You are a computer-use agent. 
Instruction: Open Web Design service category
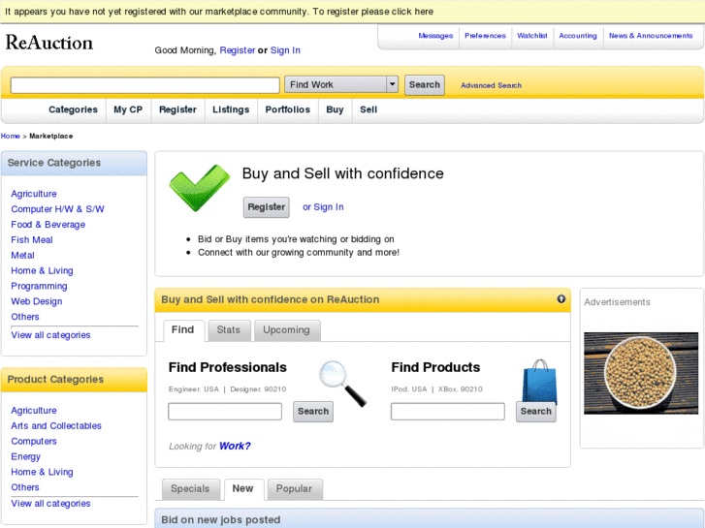tap(37, 301)
